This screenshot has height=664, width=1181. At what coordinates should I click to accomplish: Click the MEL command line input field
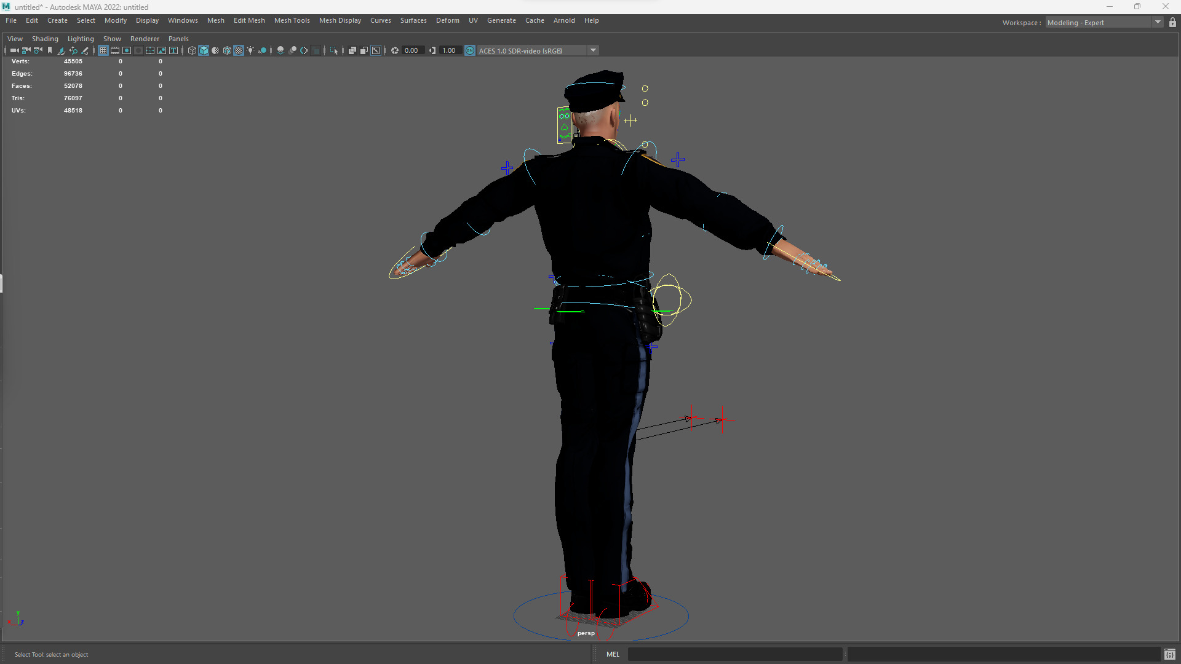pyautogui.click(x=734, y=654)
